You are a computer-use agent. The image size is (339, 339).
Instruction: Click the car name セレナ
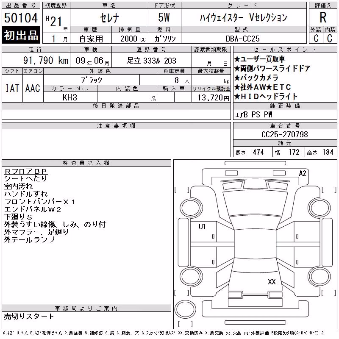click(x=110, y=18)
